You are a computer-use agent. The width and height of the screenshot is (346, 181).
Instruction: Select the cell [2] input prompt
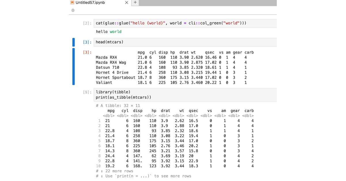coord(87,23)
